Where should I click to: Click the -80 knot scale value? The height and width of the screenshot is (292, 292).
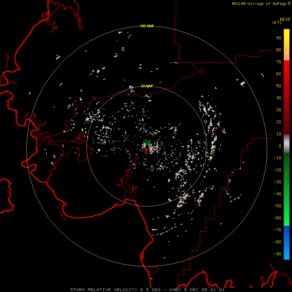277,242
